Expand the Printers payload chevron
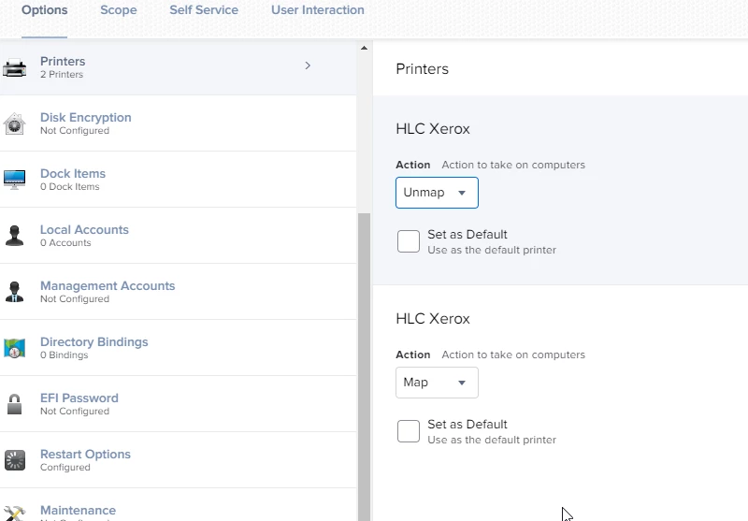Screen dimensions: 748x521 [308, 65]
